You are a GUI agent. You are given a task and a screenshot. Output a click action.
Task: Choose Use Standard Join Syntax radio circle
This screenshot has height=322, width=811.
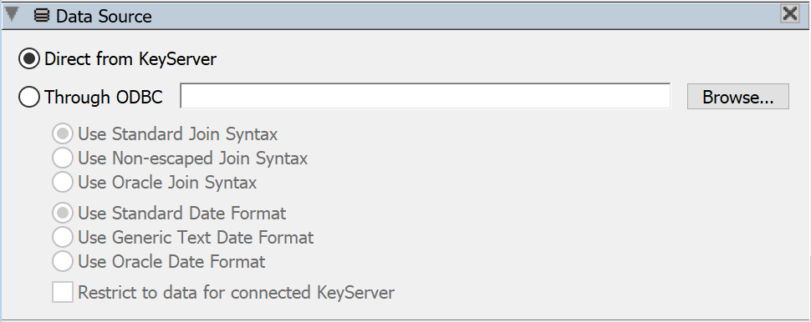tap(62, 134)
